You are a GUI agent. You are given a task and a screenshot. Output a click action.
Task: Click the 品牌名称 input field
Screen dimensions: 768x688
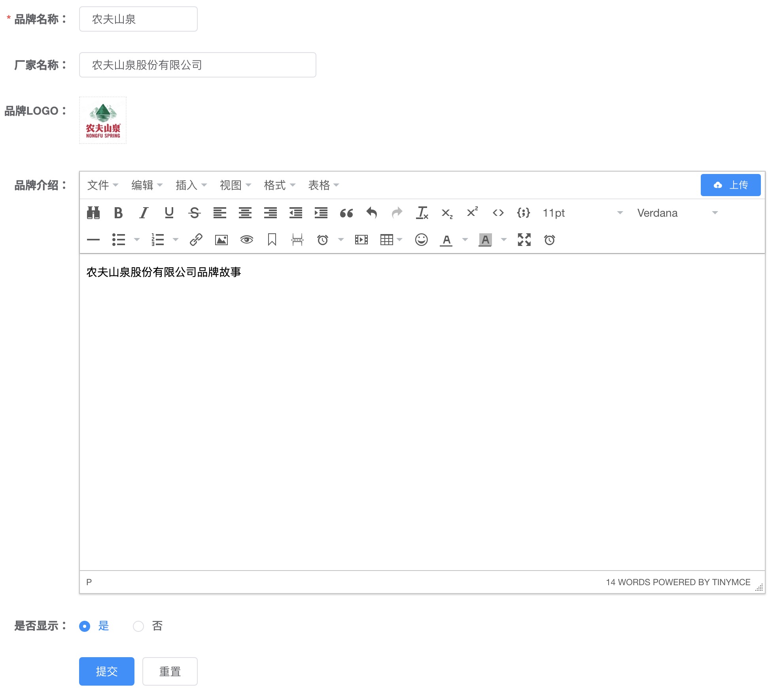click(x=138, y=19)
